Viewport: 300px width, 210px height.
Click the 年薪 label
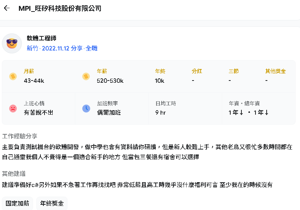coord(102,71)
